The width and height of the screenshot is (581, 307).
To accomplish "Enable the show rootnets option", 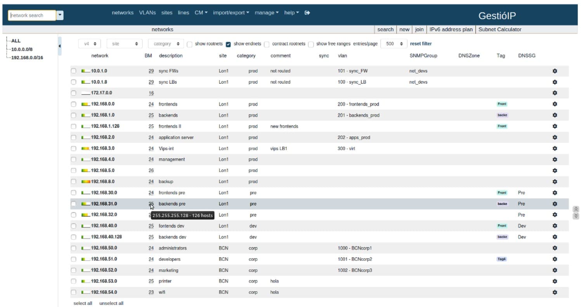I will pyautogui.click(x=189, y=43).
